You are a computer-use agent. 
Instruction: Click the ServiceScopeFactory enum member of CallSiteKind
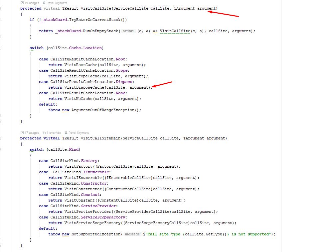pyautogui.click(x=103, y=217)
